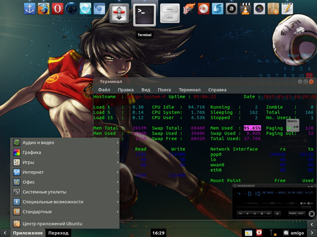The image size is (317, 237).
Task: Open the blue swirl aperture dock icon
Action: [218, 9]
